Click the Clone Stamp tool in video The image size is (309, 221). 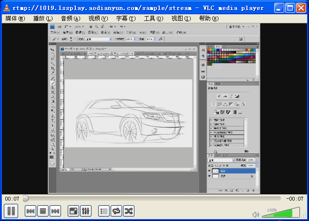point(52,87)
